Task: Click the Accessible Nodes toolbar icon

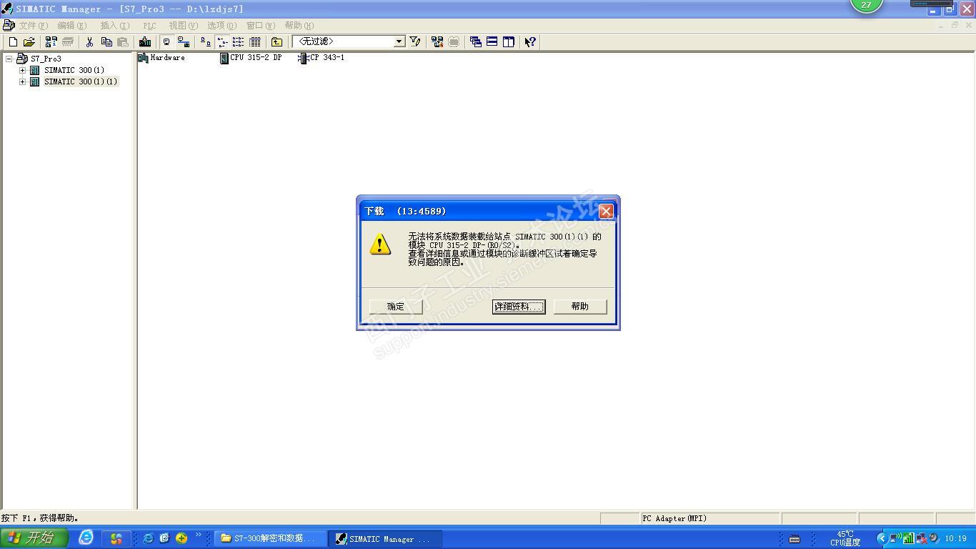Action: point(51,42)
